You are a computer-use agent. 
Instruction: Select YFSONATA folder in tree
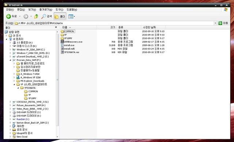(x=30, y=88)
